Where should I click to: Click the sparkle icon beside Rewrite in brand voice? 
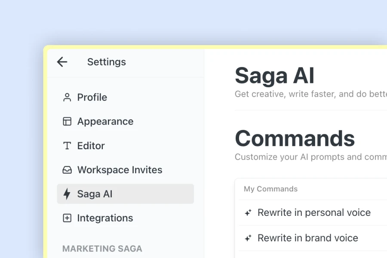click(x=247, y=238)
